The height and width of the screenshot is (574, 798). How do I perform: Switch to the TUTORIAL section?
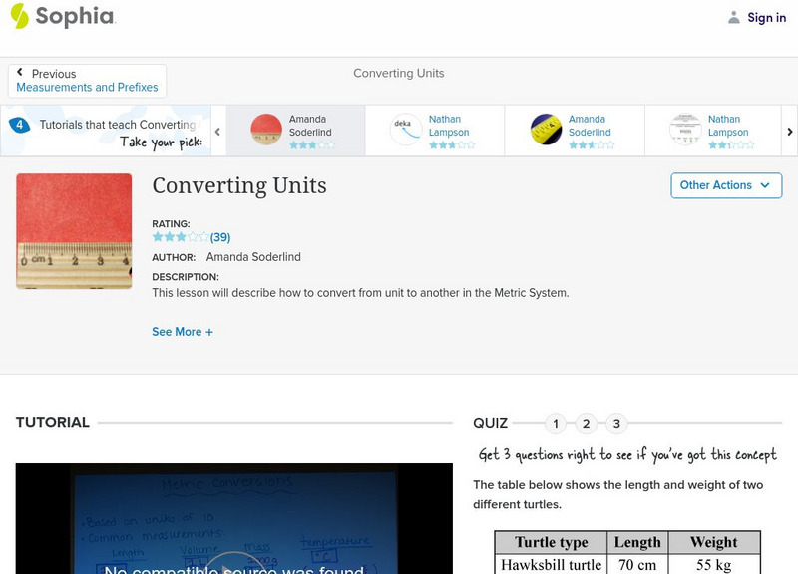coord(50,422)
